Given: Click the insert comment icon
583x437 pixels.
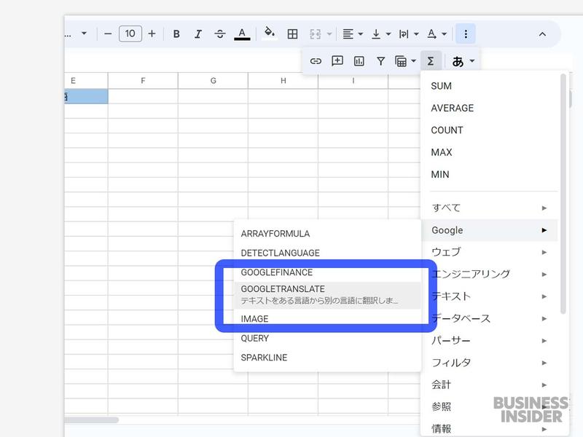Looking at the screenshot, I should coord(337,61).
